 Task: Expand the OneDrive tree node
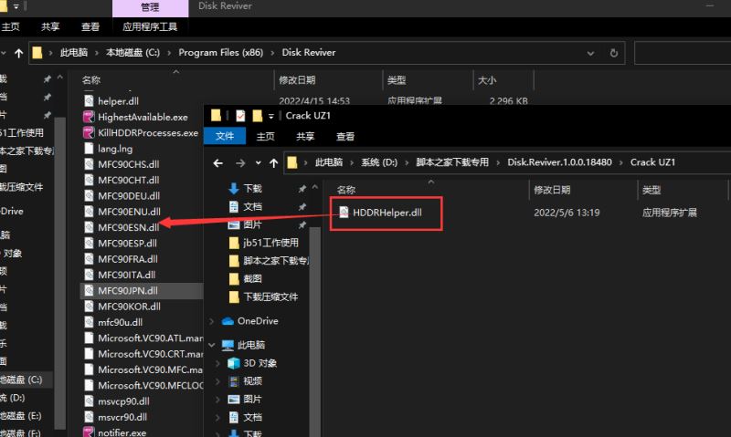point(212,321)
